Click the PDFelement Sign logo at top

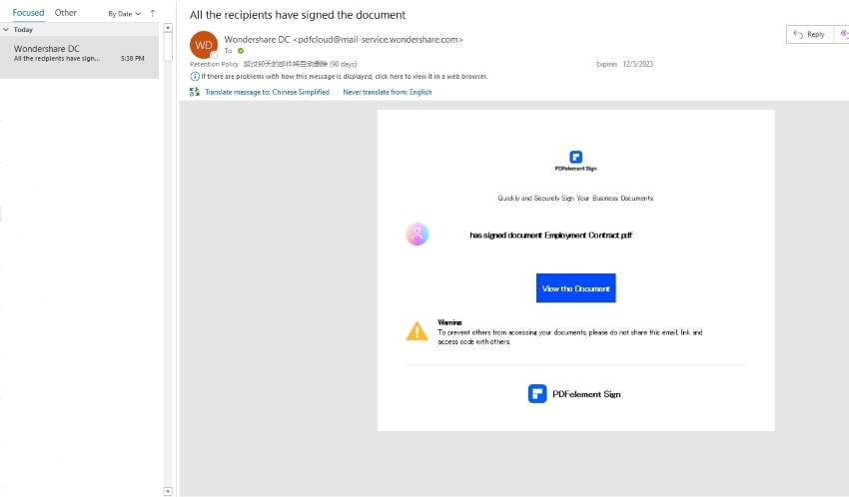(575, 157)
